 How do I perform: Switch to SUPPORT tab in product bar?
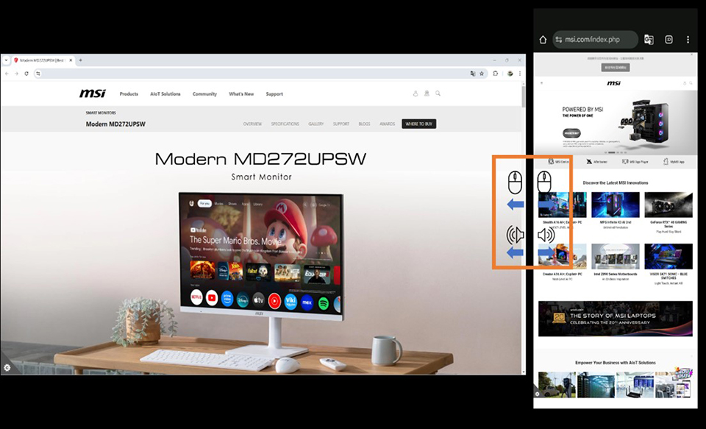(340, 124)
